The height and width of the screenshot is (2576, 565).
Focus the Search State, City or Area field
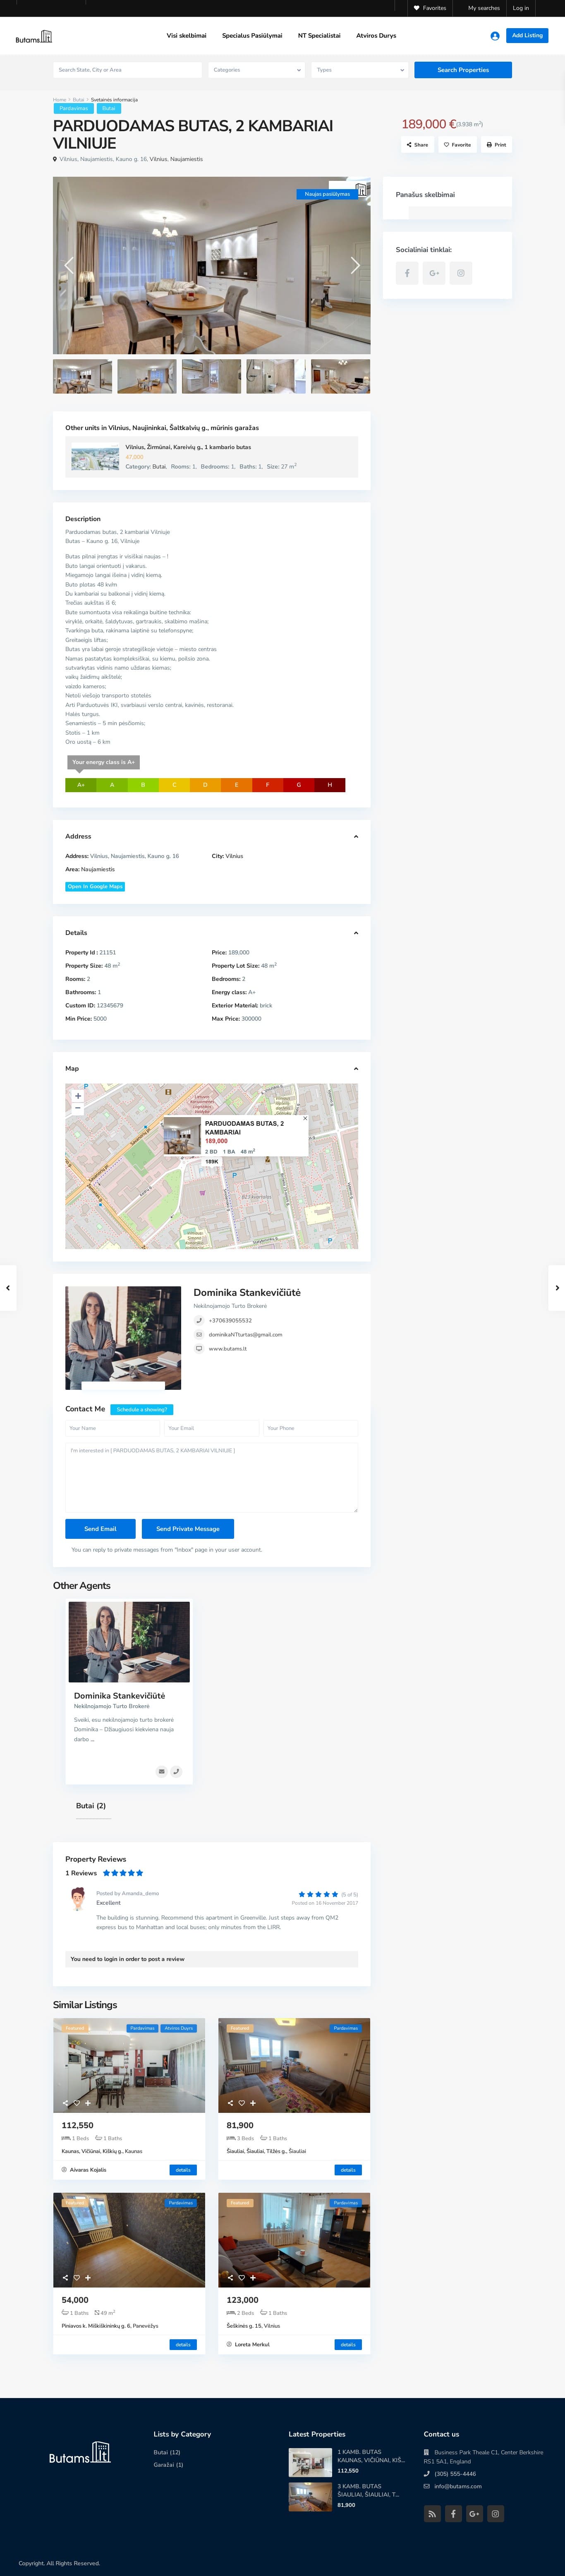coord(127,70)
